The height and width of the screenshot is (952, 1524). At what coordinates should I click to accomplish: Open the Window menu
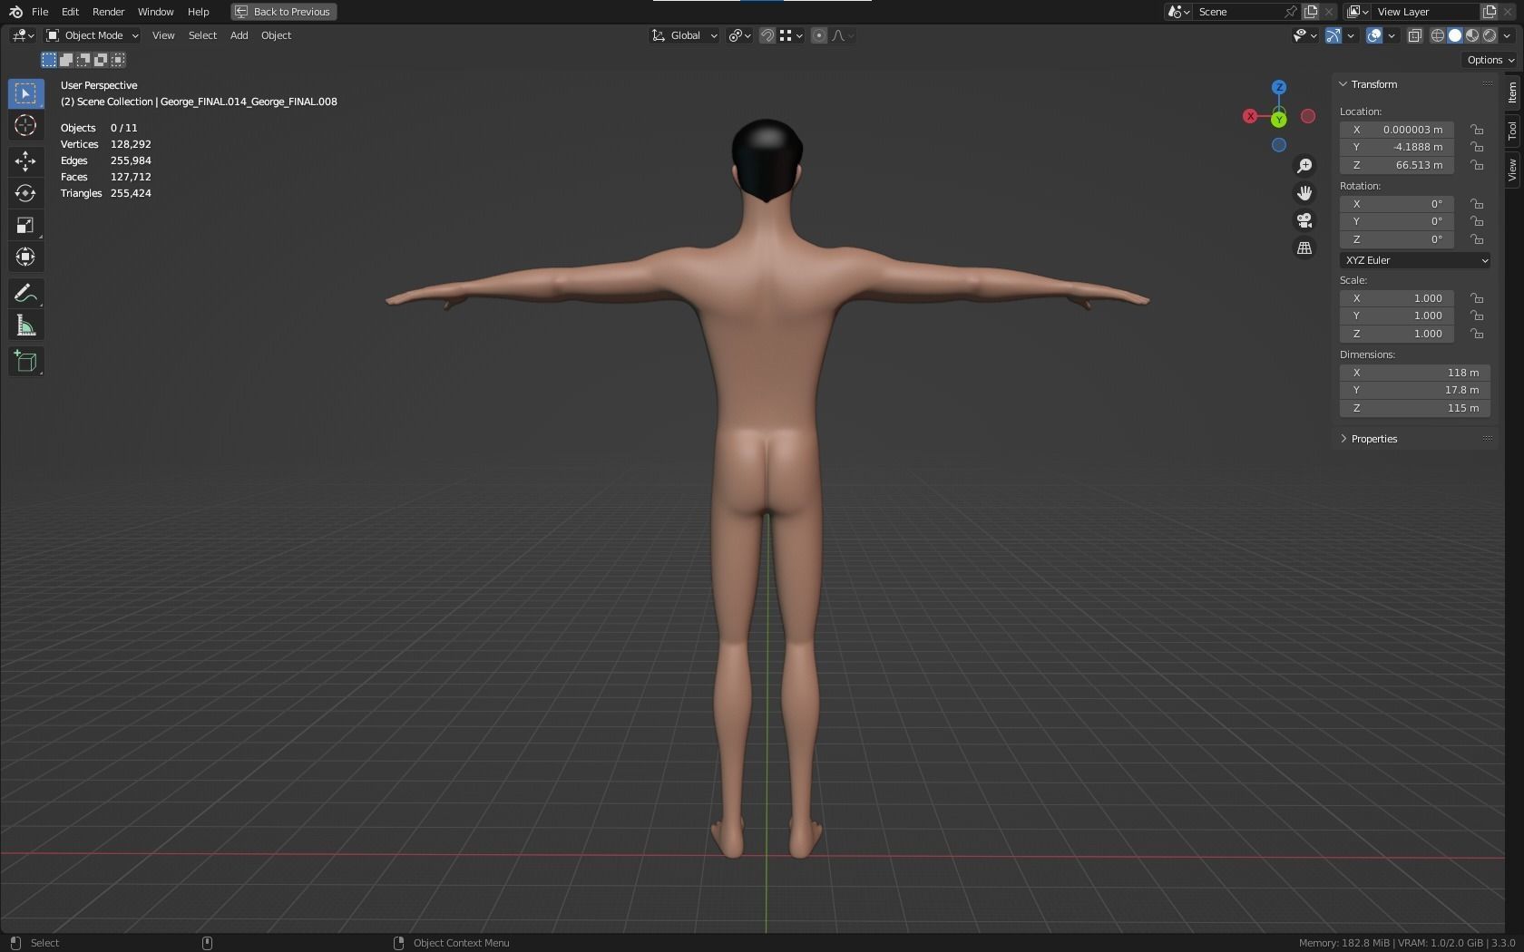click(155, 12)
